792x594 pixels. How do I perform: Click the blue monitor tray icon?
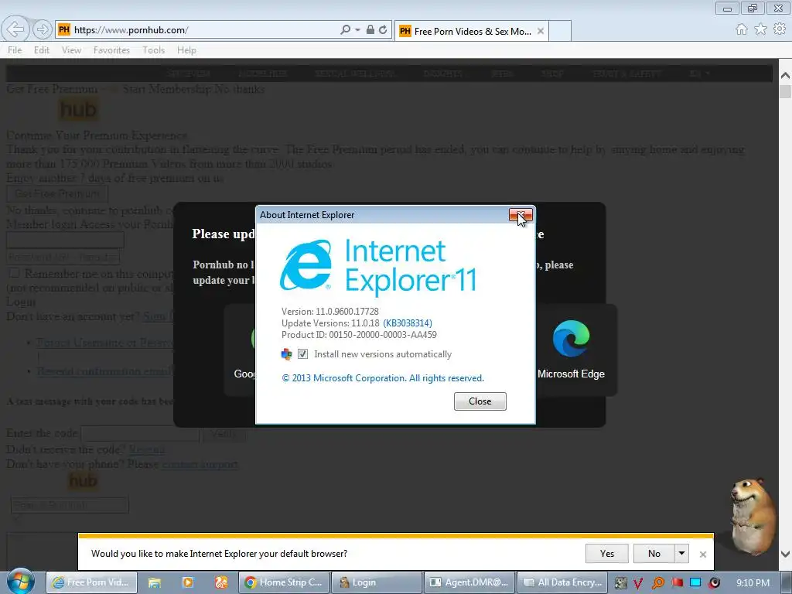(x=695, y=583)
